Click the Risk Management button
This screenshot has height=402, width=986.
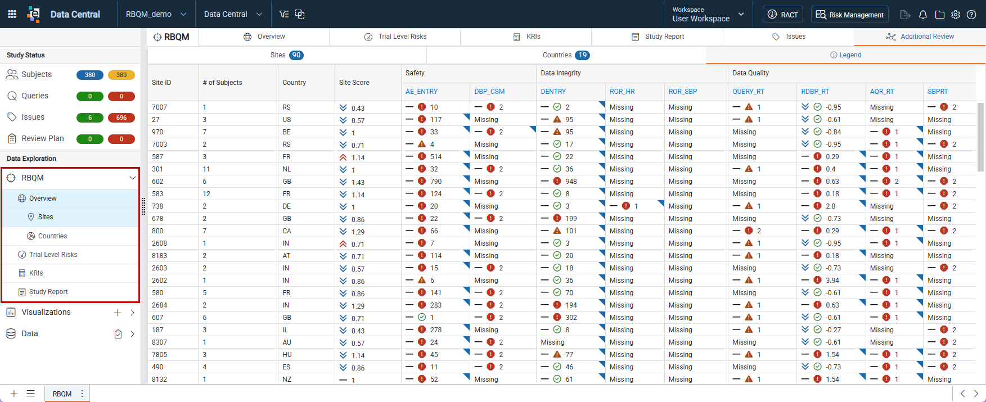coord(849,15)
